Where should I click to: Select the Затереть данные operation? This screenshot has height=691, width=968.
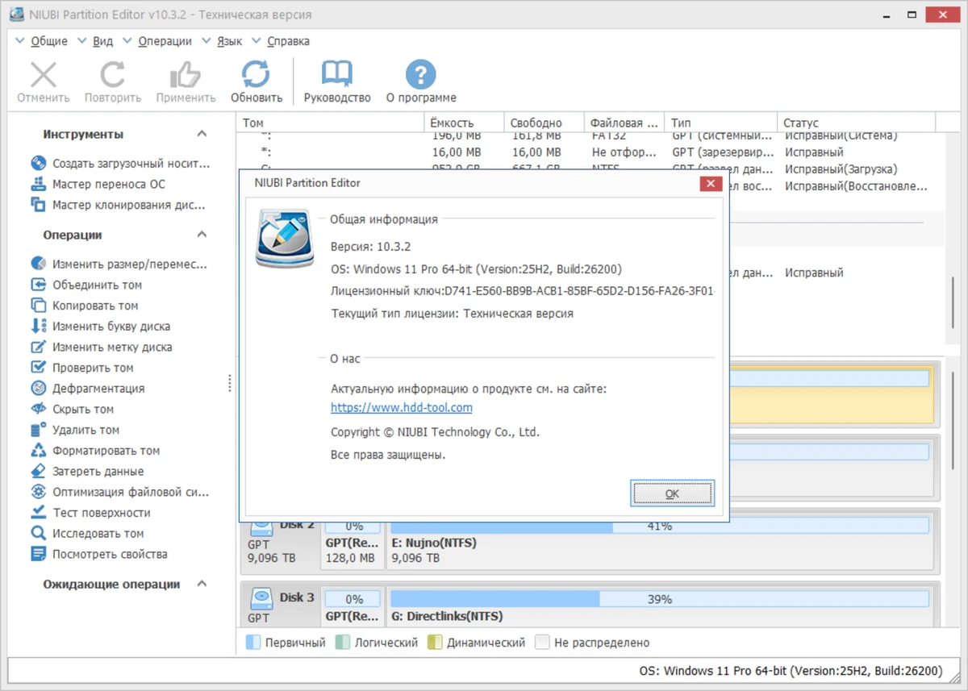point(87,471)
